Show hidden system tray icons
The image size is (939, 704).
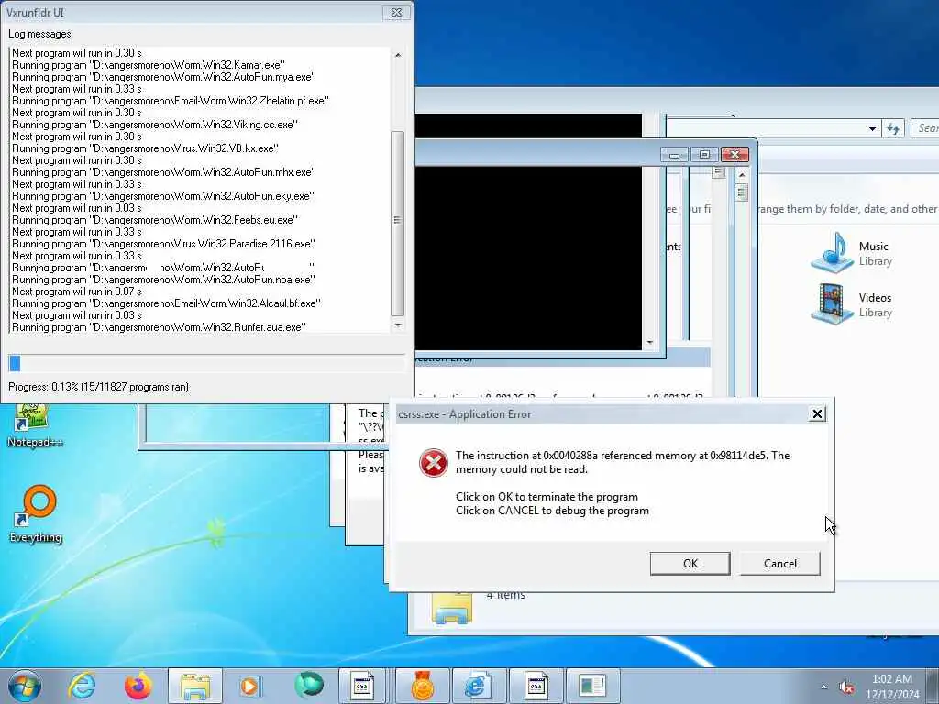[824, 687]
